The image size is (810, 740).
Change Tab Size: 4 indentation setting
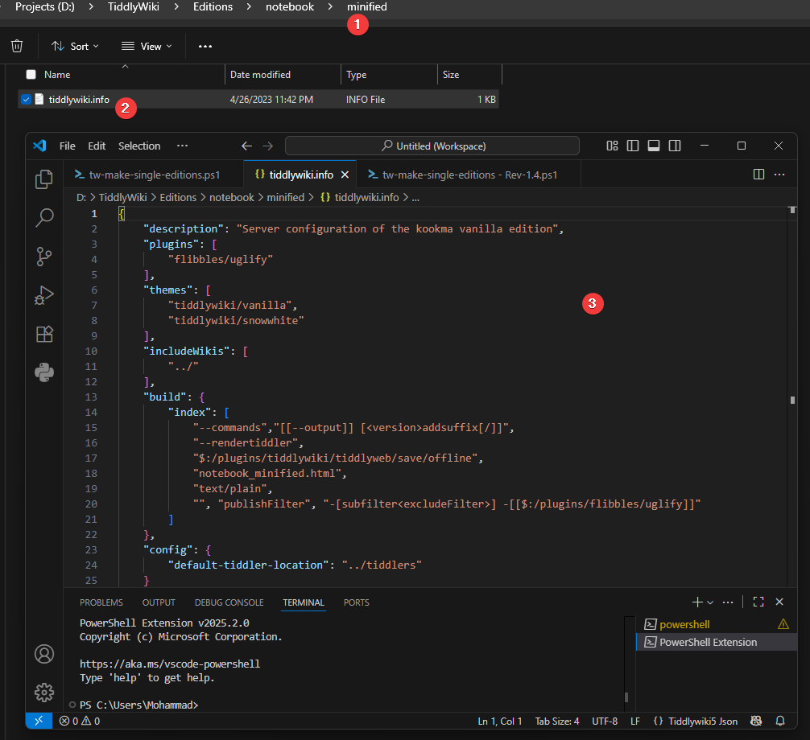click(557, 721)
